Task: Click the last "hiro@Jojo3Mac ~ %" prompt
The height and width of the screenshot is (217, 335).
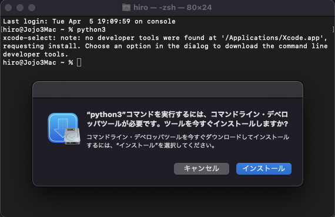Action: [x=38, y=63]
